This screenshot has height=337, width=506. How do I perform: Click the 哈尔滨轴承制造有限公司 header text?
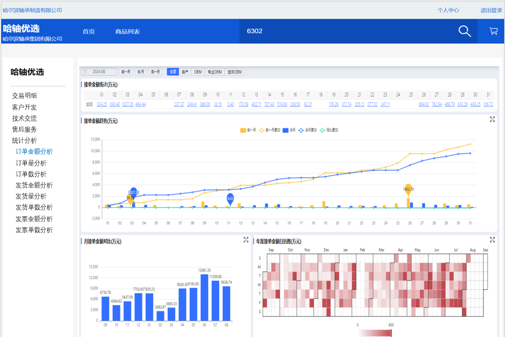pos(32,10)
